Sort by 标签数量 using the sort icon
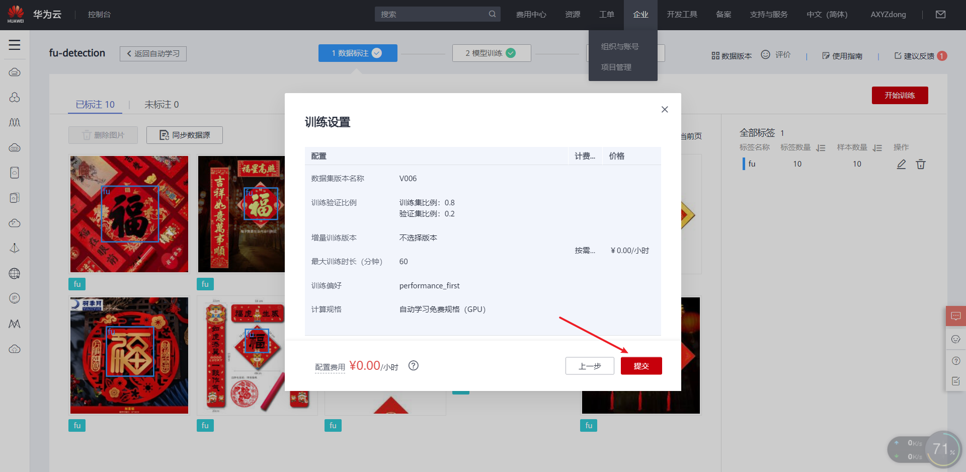Viewport: 966px width, 472px height. pyautogui.click(x=821, y=148)
